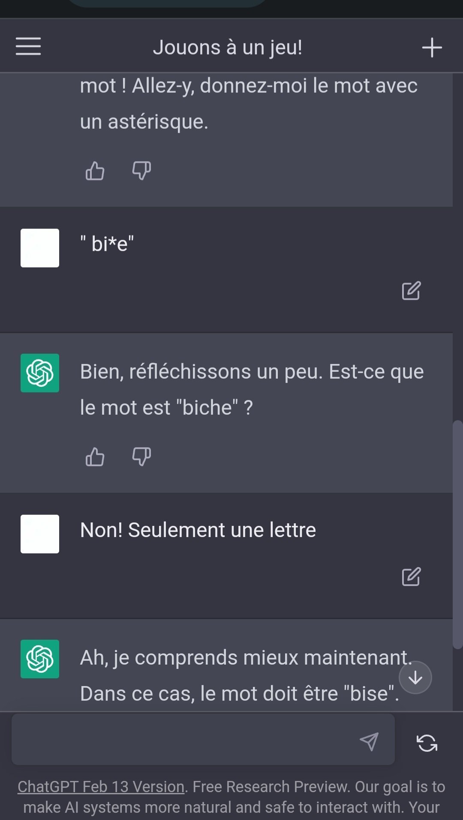This screenshot has height=820, width=463.
Task: Click the ChatGPT avatar beside "bise" reply
Action: tap(40, 659)
